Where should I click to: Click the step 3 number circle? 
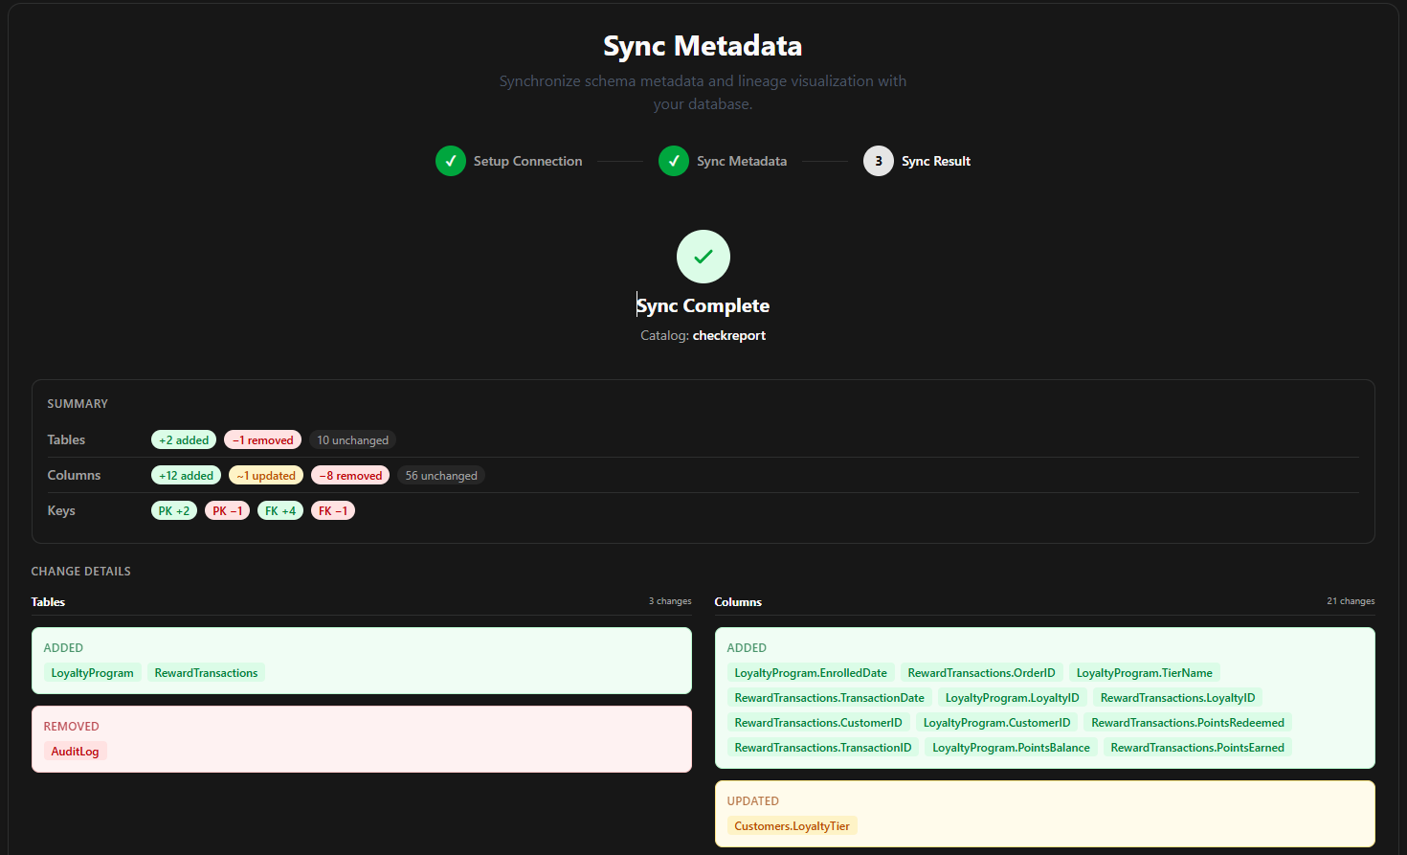click(879, 161)
